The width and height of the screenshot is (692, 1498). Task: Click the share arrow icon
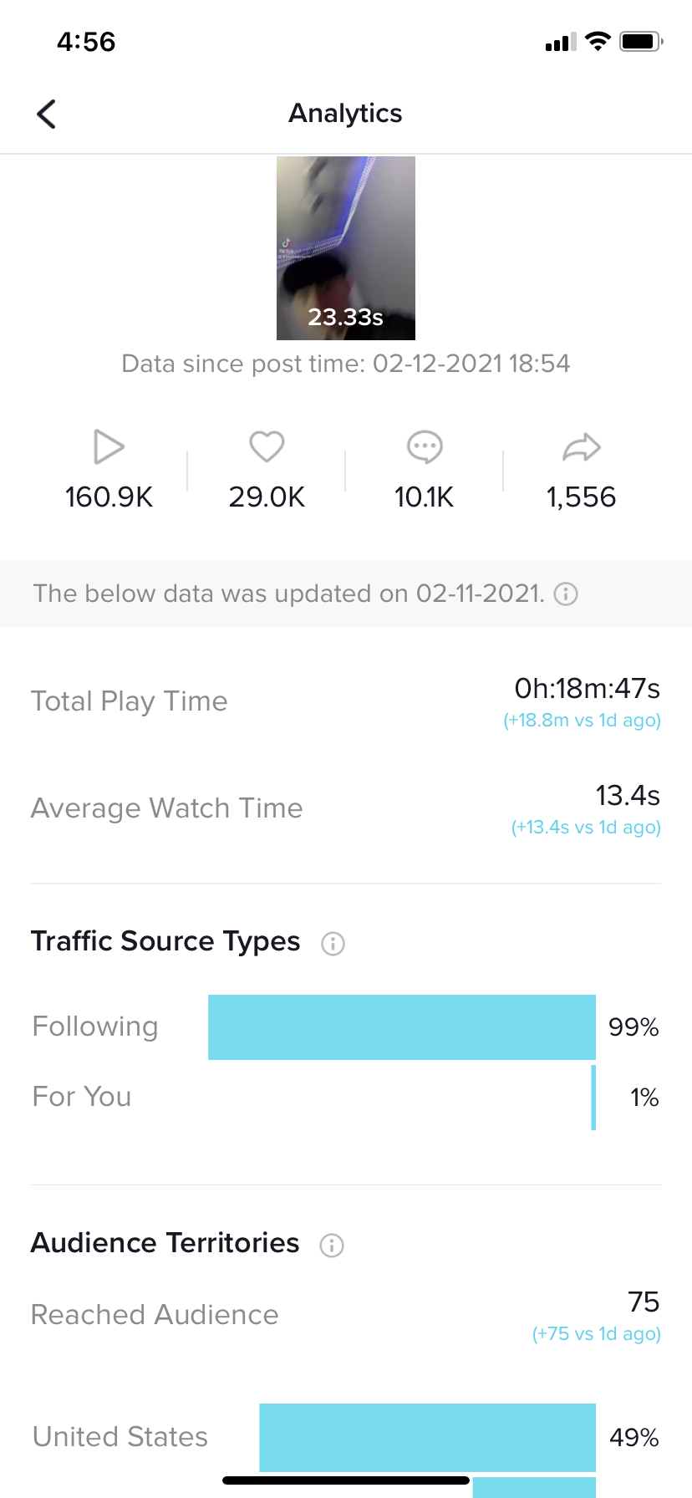(582, 446)
